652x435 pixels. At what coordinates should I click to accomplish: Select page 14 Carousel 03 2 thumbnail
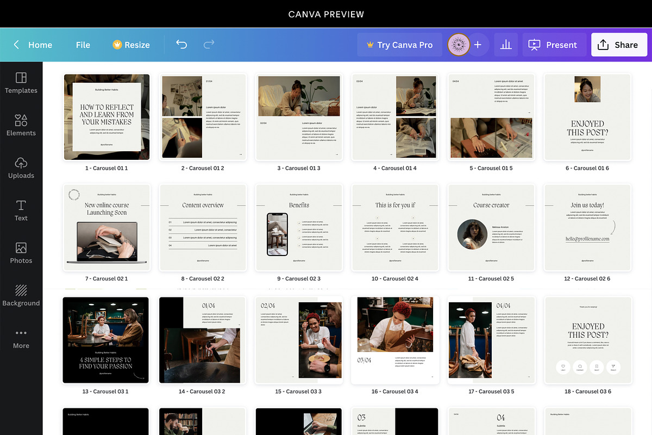point(202,340)
